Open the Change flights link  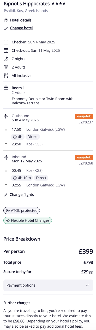pyautogui.click(x=22, y=195)
